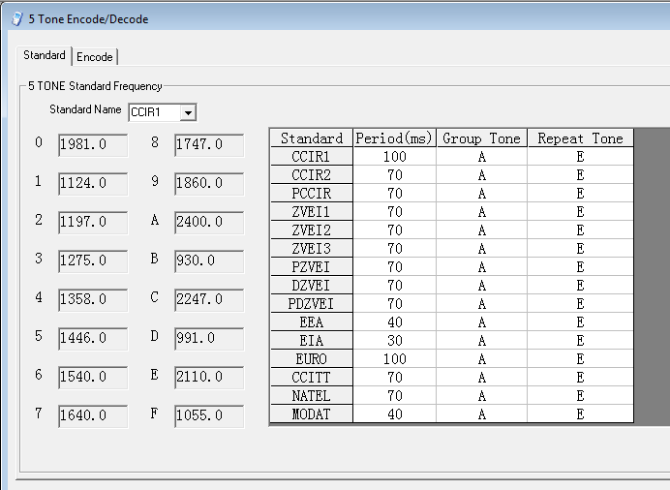Select the EURO row header

[312, 358]
